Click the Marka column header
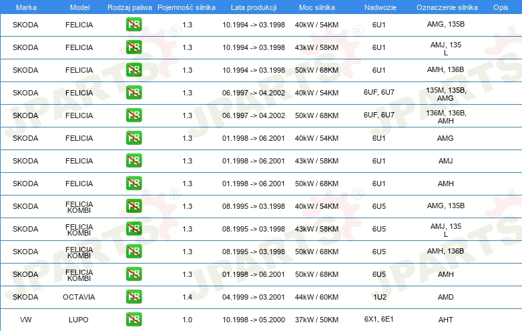522x331 pixels. click(26, 7)
